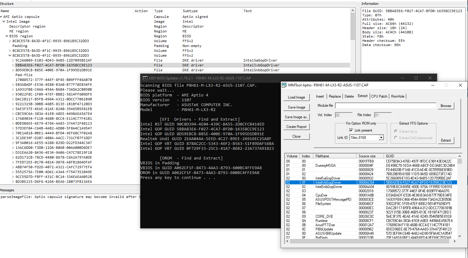The image size is (468, 258).
Task: Sort by the GUID column header in MMTool
Action: click(421, 156)
